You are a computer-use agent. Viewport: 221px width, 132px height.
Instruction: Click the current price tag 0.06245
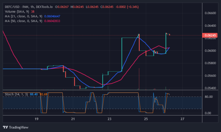point(210,35)
